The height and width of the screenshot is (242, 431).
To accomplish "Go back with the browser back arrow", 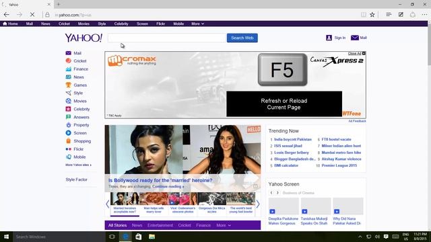I will (x=7, y=15).
